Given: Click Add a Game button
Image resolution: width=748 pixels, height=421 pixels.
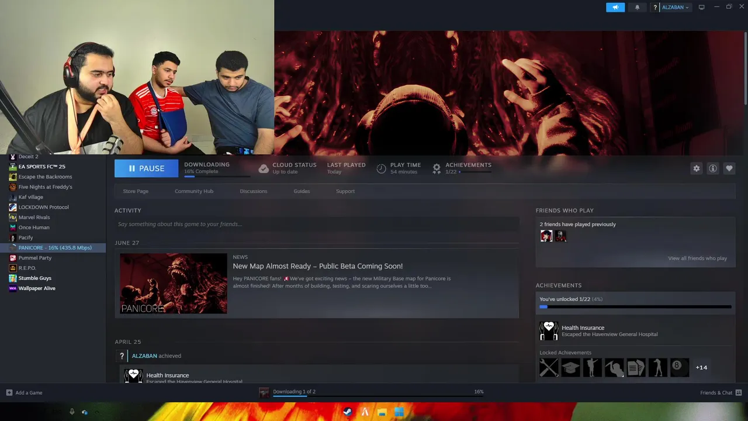Looking at the screenshot, I should point(24,393).
